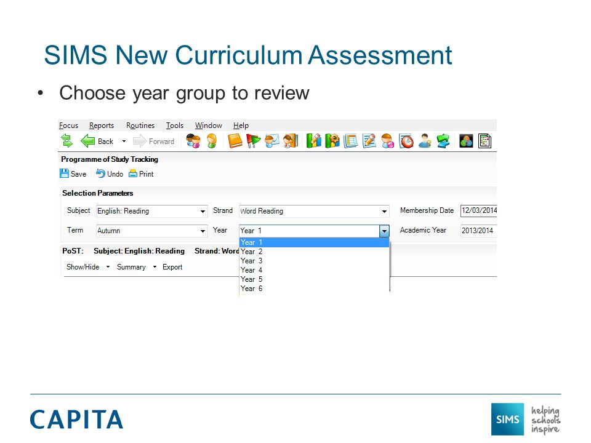
Task: Open the Window menu
Action: 209,126
